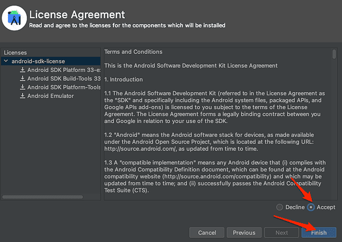This screenshot has width=342, height=242.
Task: Click the license text vertical scrollbar
Action: point(334,55)
